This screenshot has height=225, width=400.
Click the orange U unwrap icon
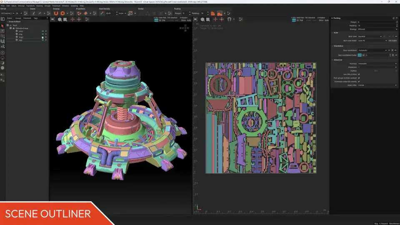(56, 13)
